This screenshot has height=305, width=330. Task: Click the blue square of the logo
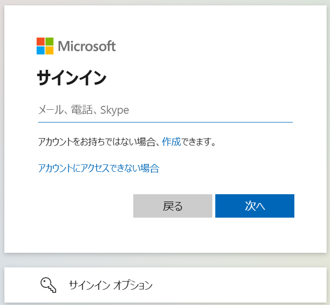pos(41,50)
